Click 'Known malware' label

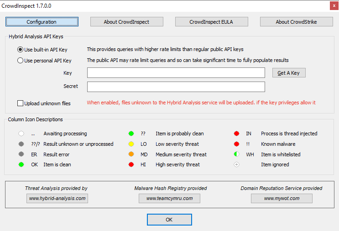click(278, 144)
